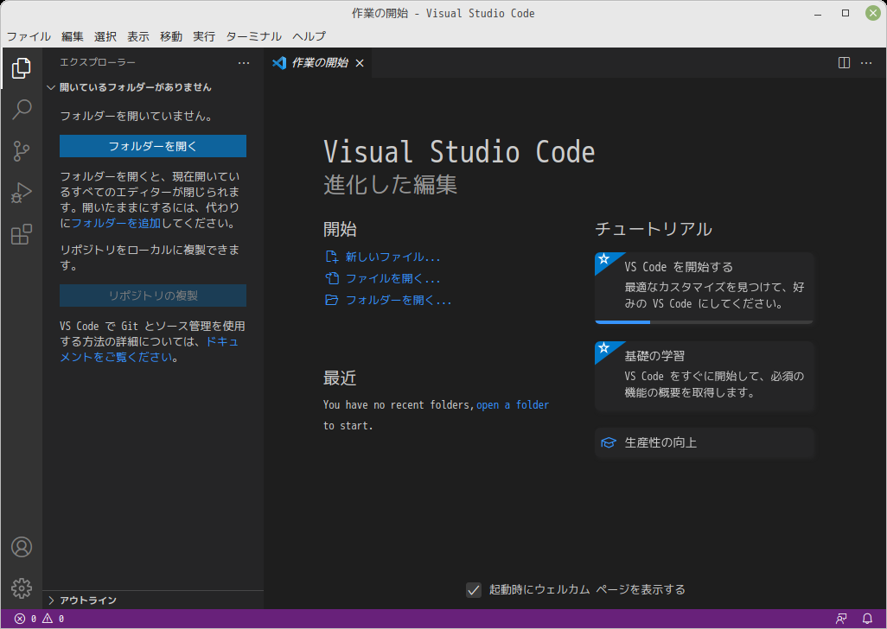Close the 作業の開始 tab

[x=360, y=63]
